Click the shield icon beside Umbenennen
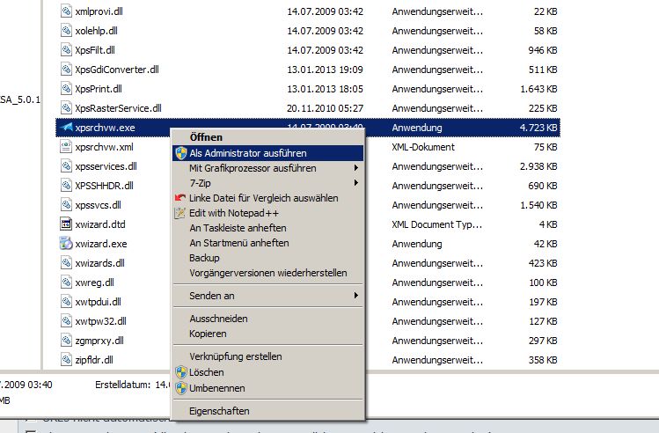The height and width of the screenshot is (433, 659). tap(181, 388)
